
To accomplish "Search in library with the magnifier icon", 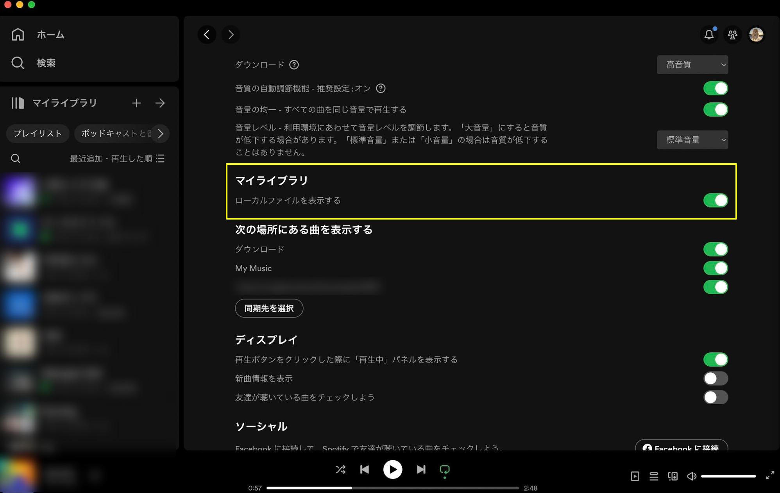I will 16,158.
